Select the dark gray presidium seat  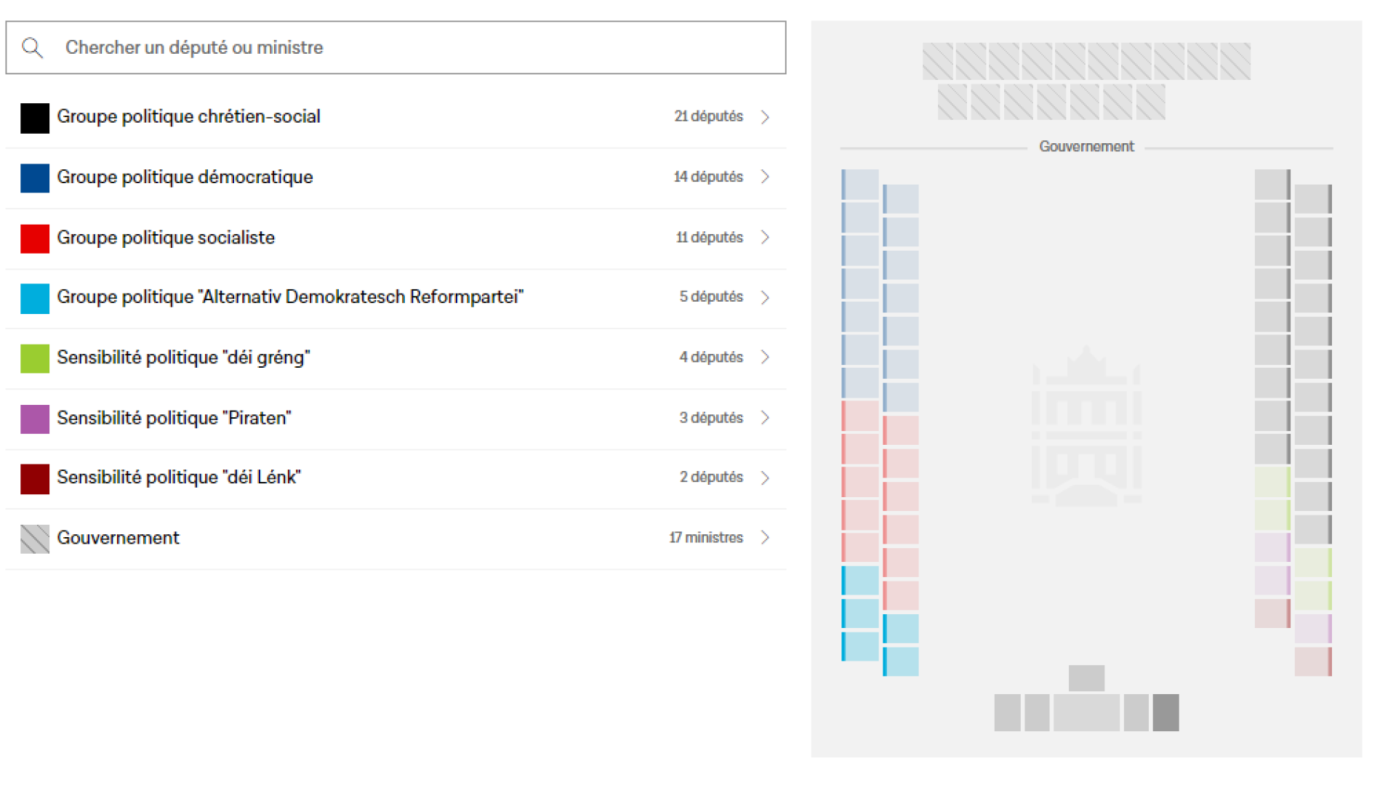click(1166, 712)
